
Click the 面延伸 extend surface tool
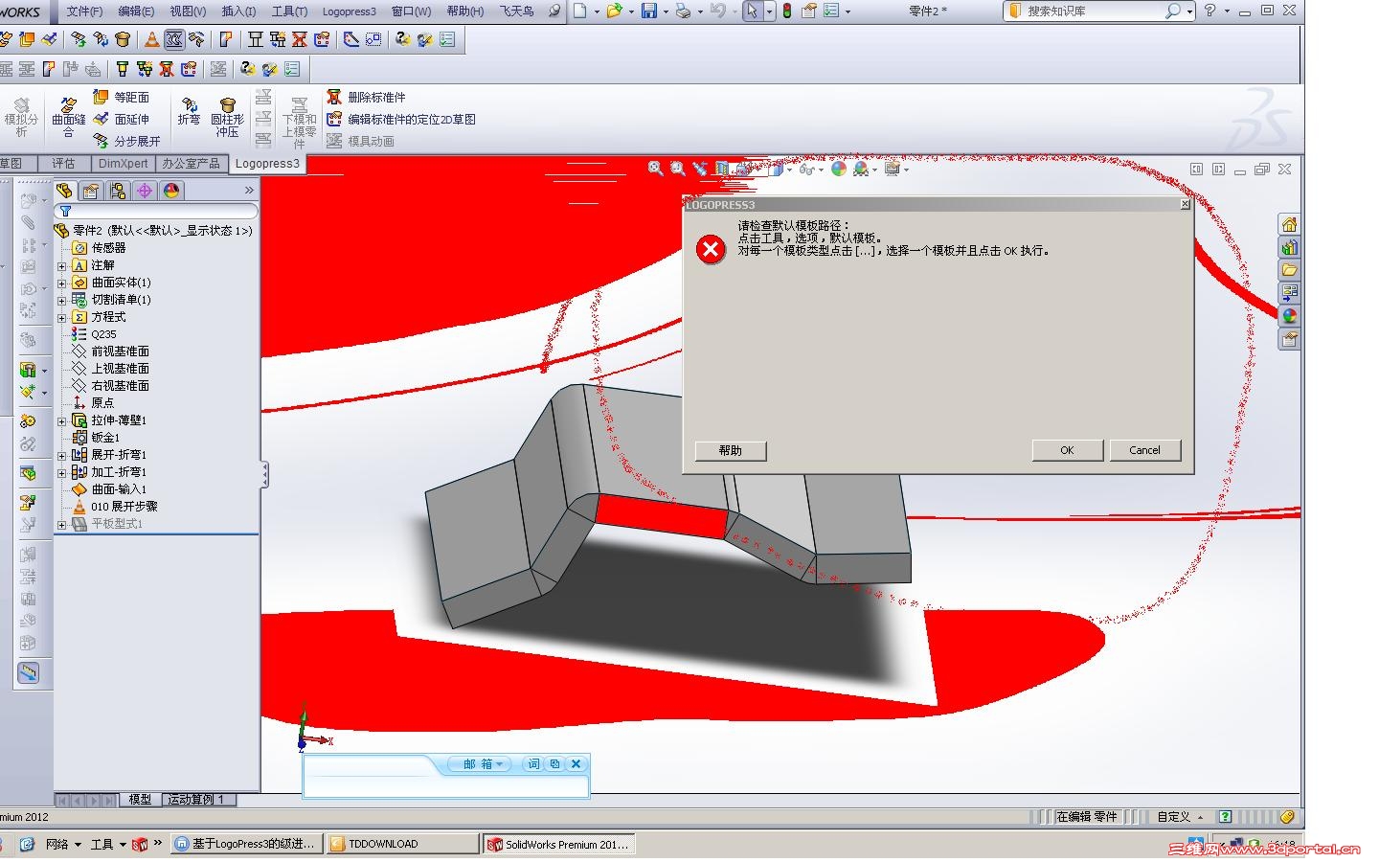click(x=121, y=119)
